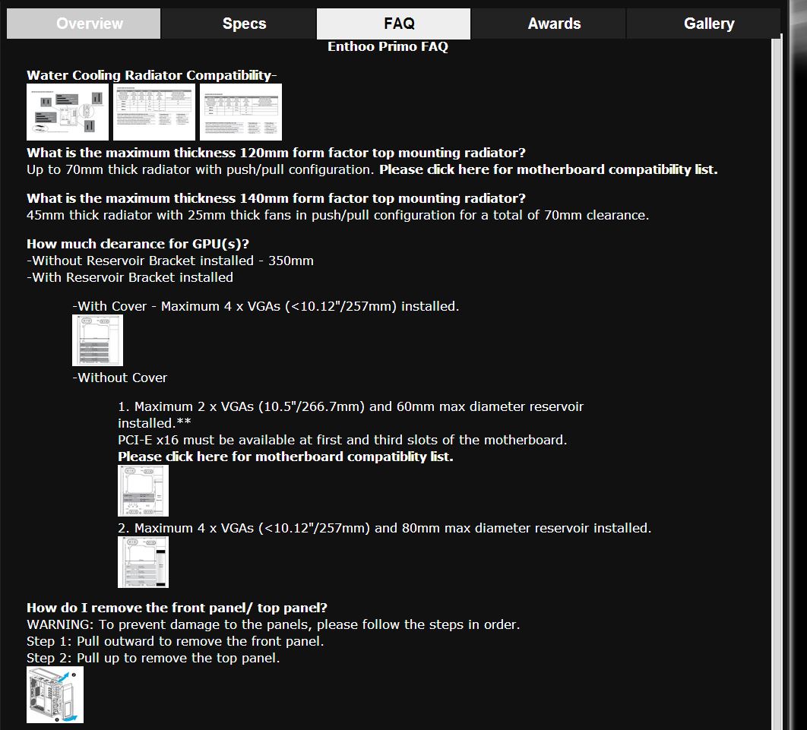
Task: View the front panel removal illustration
Action: (55, 694)
